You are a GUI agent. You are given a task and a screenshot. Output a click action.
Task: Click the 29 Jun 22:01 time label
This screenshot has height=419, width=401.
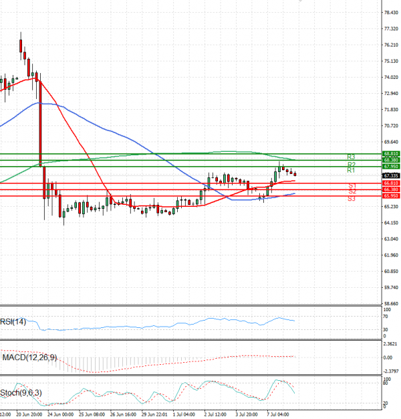[154, 414]
